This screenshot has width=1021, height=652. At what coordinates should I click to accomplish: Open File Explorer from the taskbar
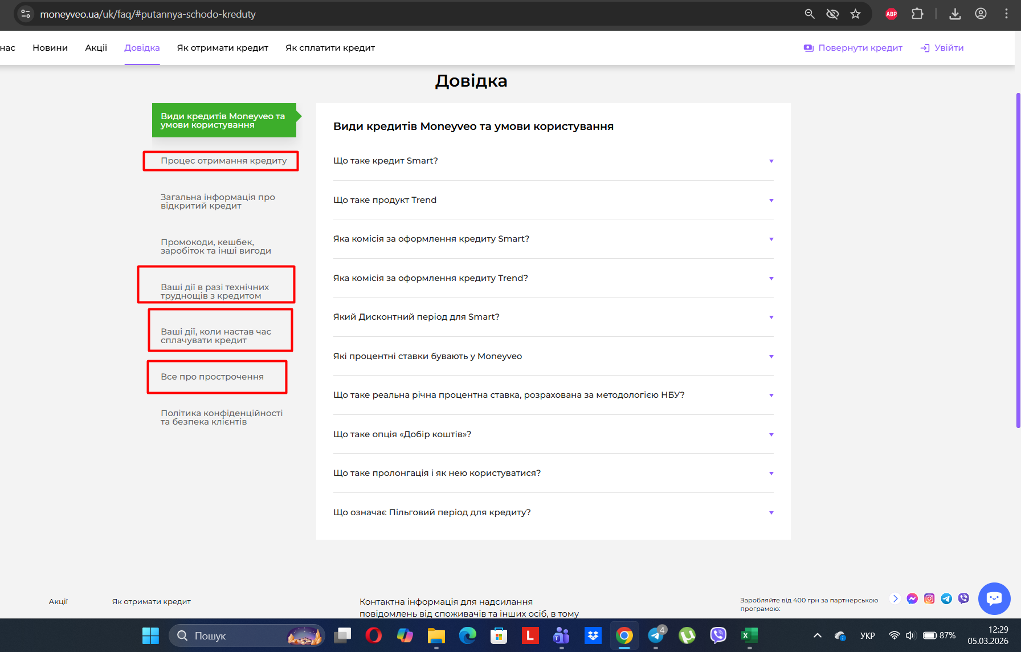tap(436, 635)
